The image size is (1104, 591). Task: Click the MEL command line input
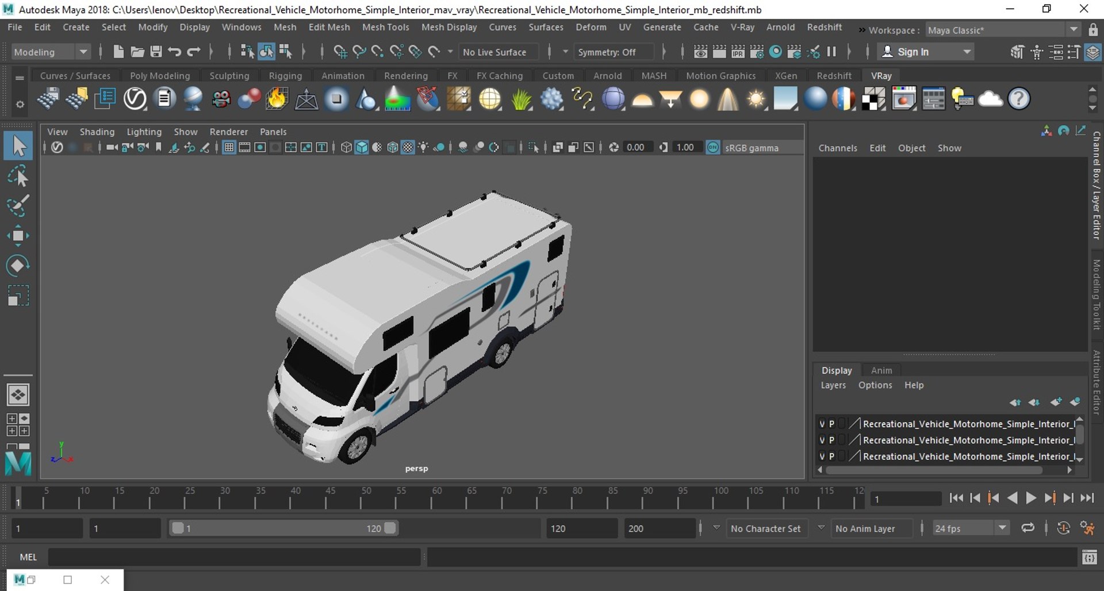click(234, 557)
